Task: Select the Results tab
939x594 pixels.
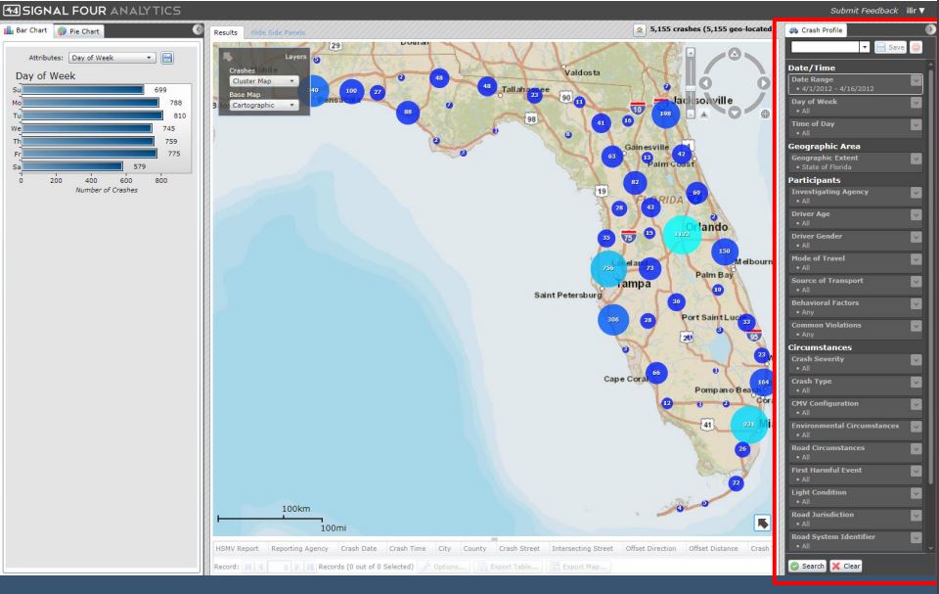Action: pos(228,32)
